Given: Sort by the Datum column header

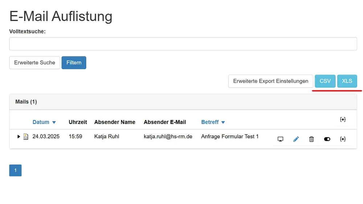Looking at the screenshot, I should pyautogui.click(x=41, y=122).
